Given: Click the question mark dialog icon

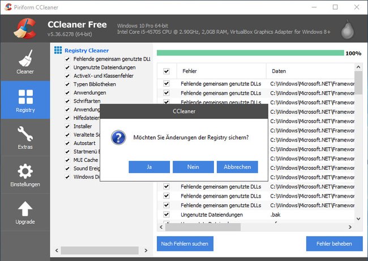Looking at the screenshot, I should click(x=118, y=138).
